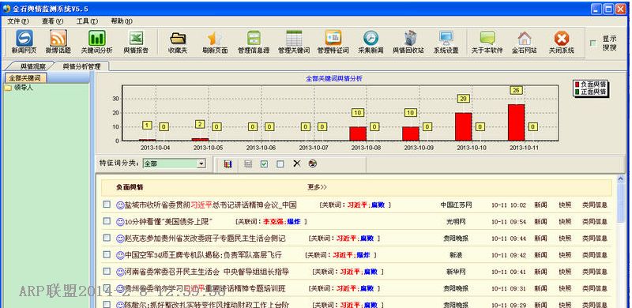The image size is (632, 308).
Task: Check the box for 赵克志参加贵州省 row
Action: pyautogui.click(x=107, y=238)
